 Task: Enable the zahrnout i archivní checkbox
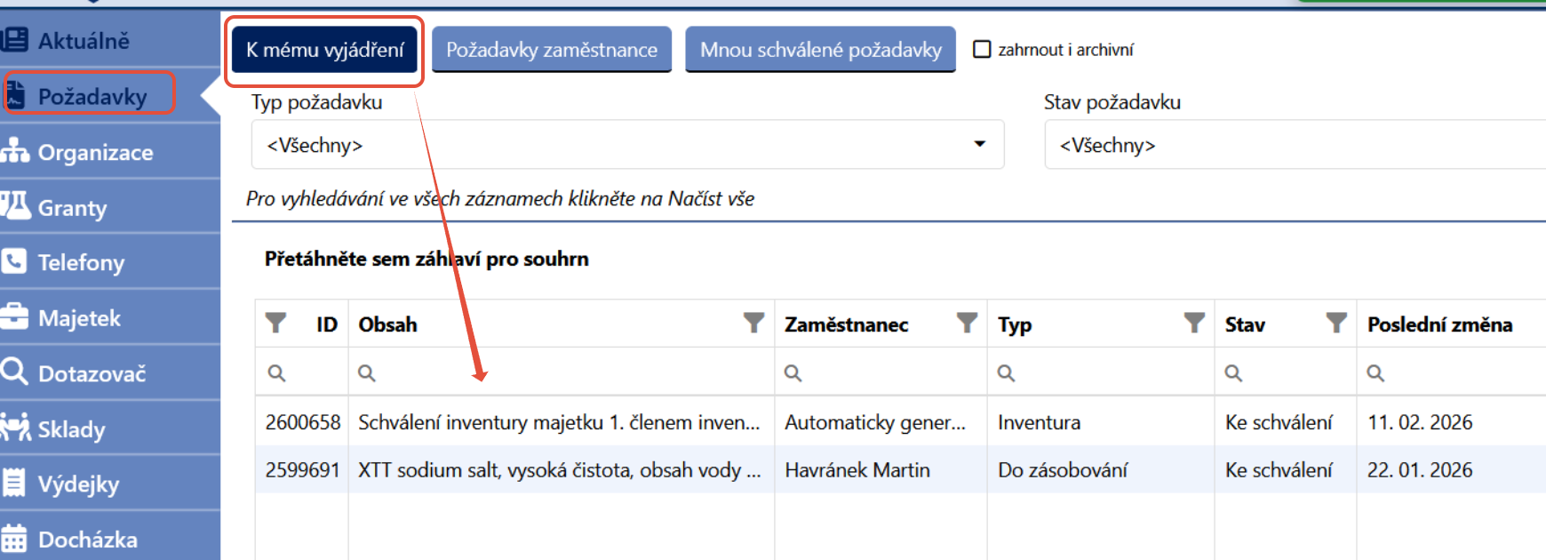pos(982,49)
